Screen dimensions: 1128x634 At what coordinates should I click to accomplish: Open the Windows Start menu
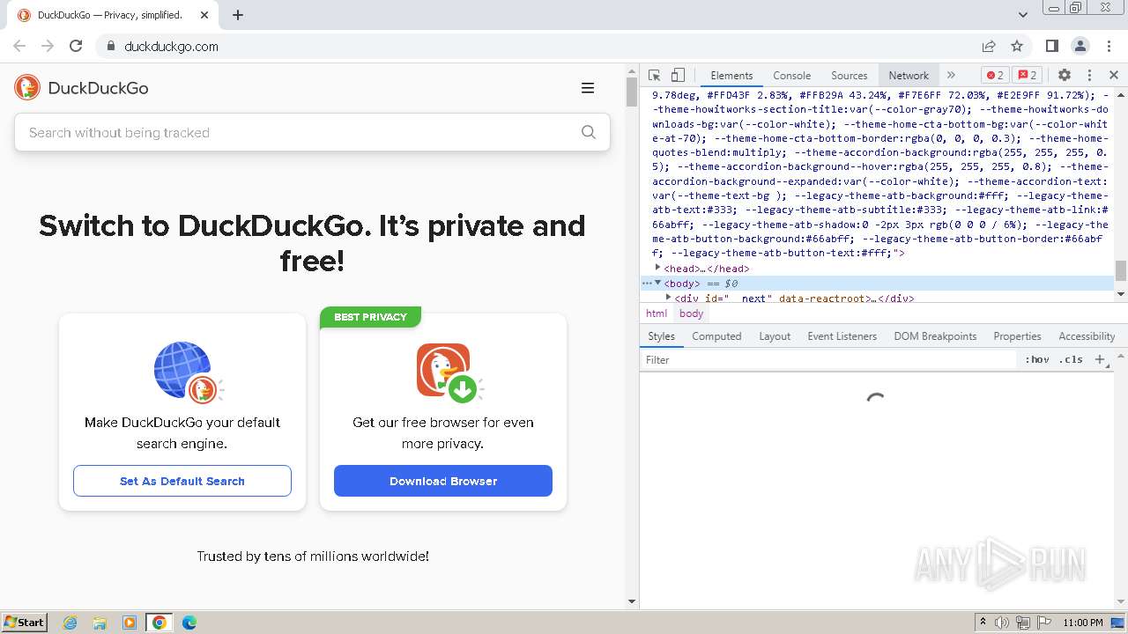25,622
